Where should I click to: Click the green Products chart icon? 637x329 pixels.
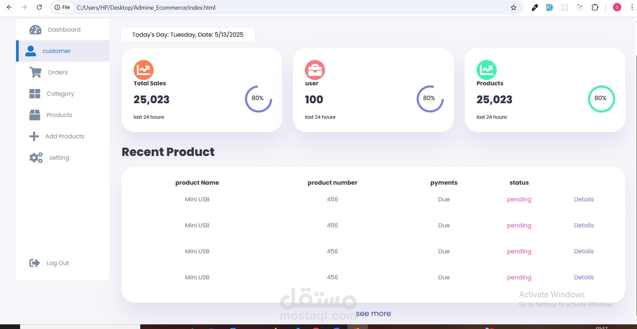click(486, 70)
